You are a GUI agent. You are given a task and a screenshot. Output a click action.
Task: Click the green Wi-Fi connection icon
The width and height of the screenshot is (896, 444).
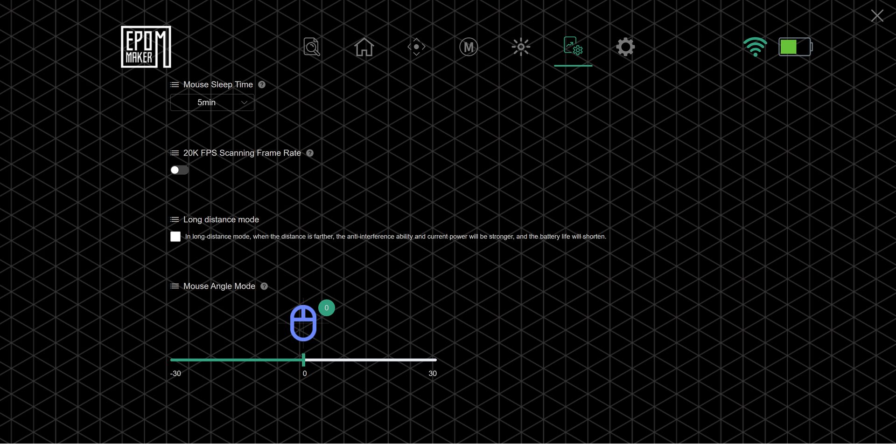(755, 47)
